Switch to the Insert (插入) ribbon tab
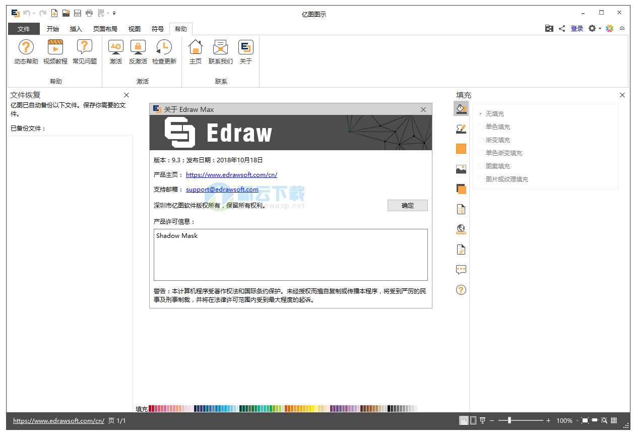This screenshot has width=636, height=435. pos(76,29)
